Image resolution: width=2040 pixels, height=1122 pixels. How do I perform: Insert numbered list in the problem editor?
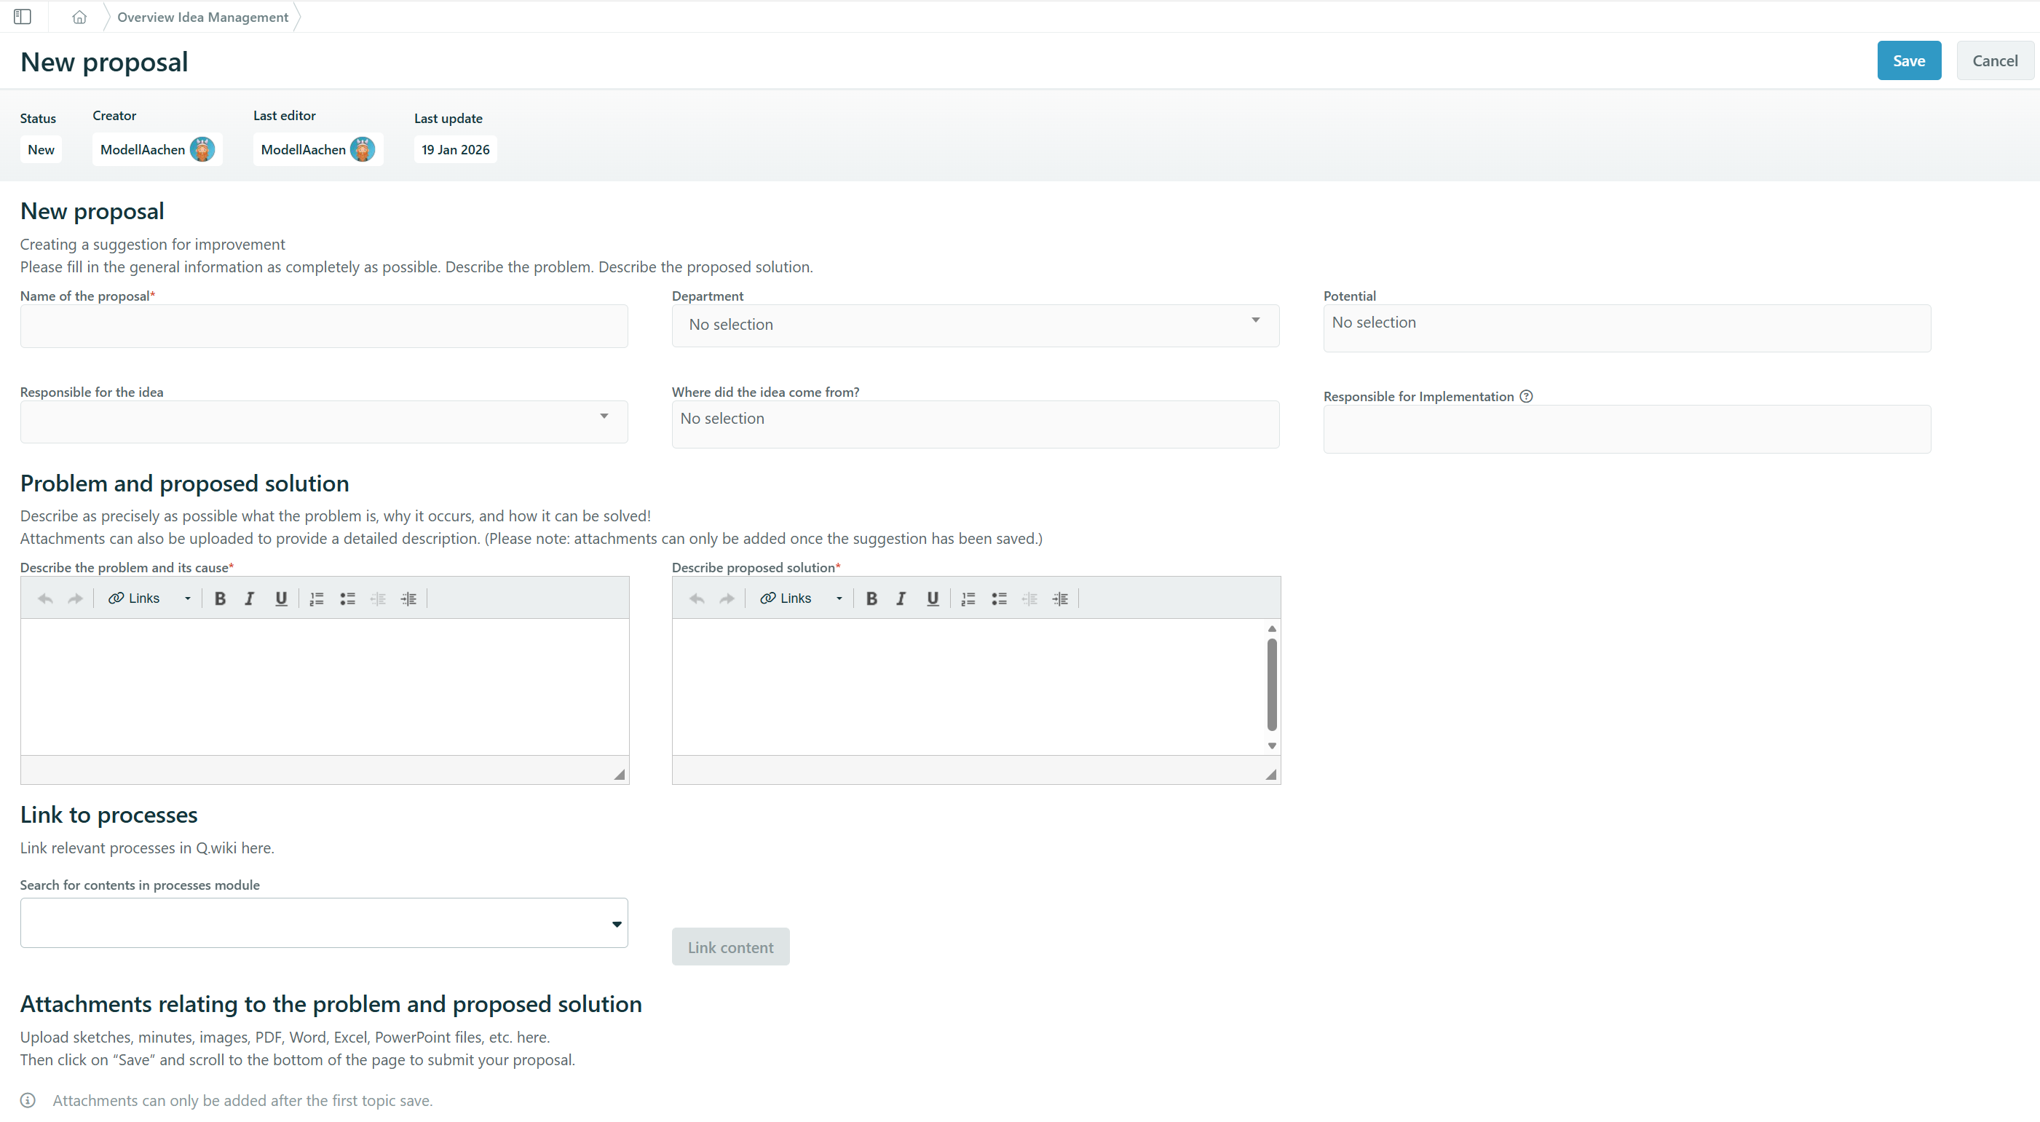[317, 598]
